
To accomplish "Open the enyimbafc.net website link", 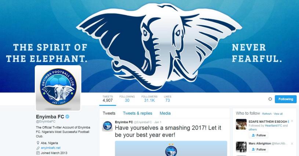I will [51, 148].
